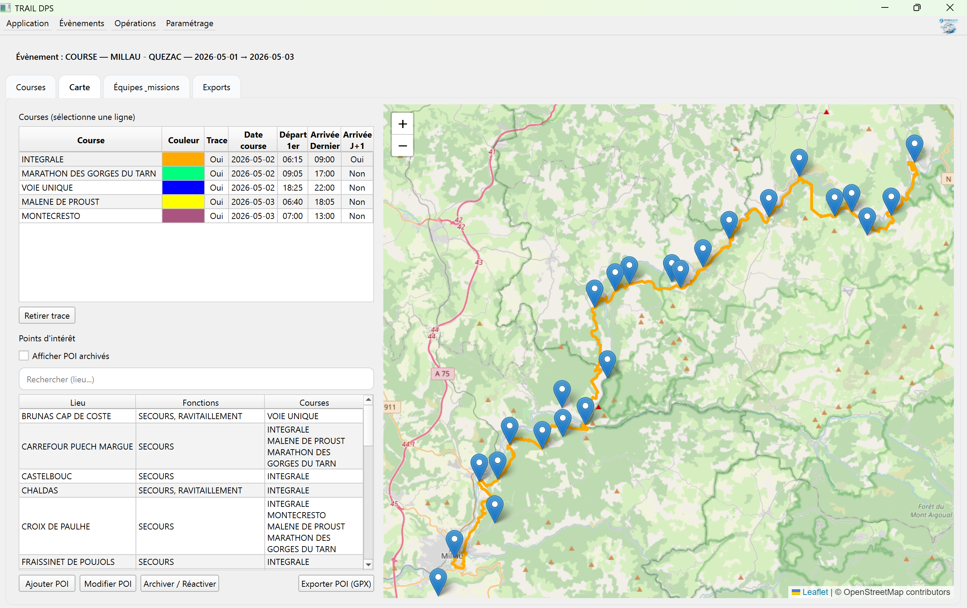
Task: Click the Retirer trace button
Action: 47,315
